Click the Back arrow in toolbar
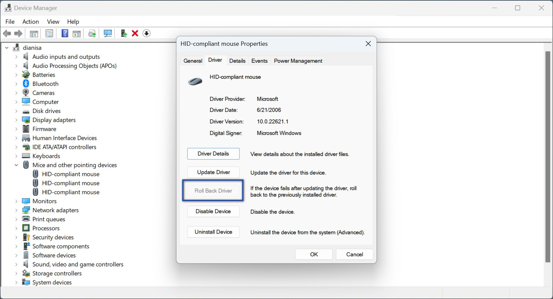The height and width of the screenshot is (299, 553). pos(7,33)
